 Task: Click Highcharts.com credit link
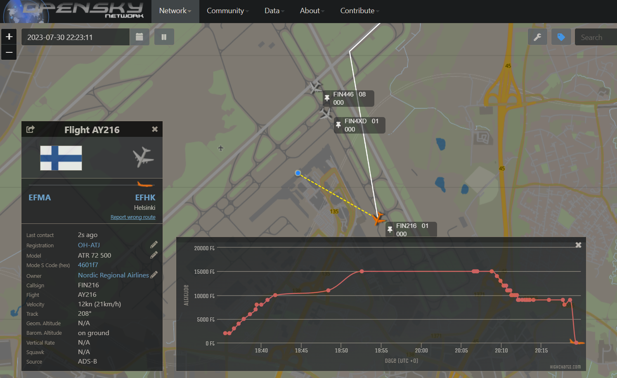coord(565,367)
